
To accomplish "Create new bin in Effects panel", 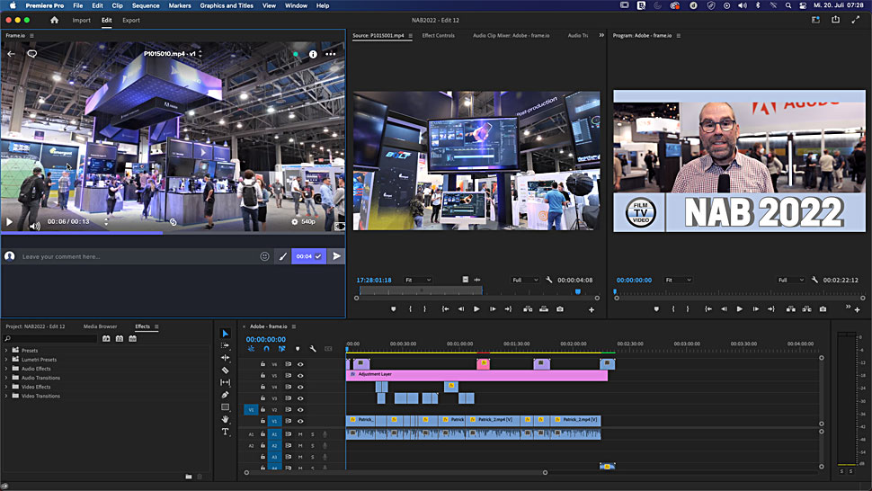I will (x=189, y=477).
